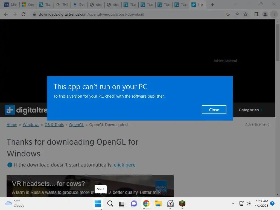Open network status tray icon

pos(241,203)
